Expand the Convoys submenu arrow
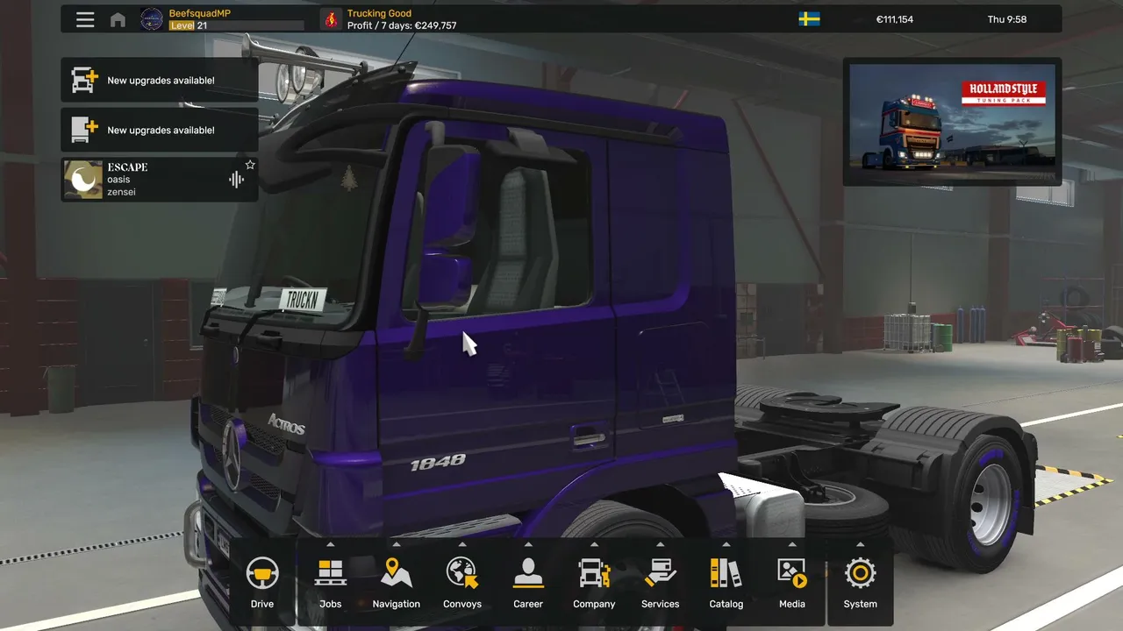1123x631 pixels. 462,543
